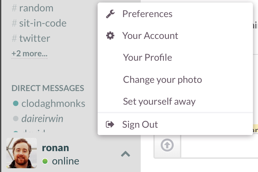The width and height of the screenshot is (258, 172).
Task: Open the #random channel
Action: tap(36, 8)
